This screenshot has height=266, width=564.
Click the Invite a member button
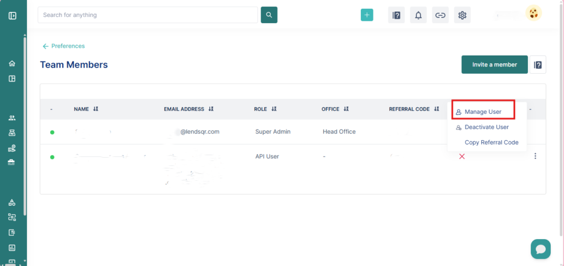pyautogui.click(x=494, y=65)
